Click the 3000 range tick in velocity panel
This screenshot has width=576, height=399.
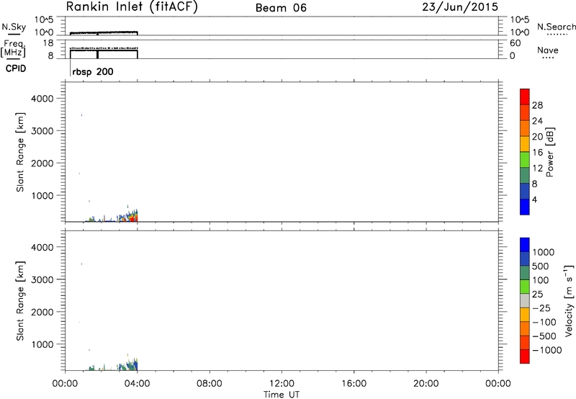click(x=42, y=279)
